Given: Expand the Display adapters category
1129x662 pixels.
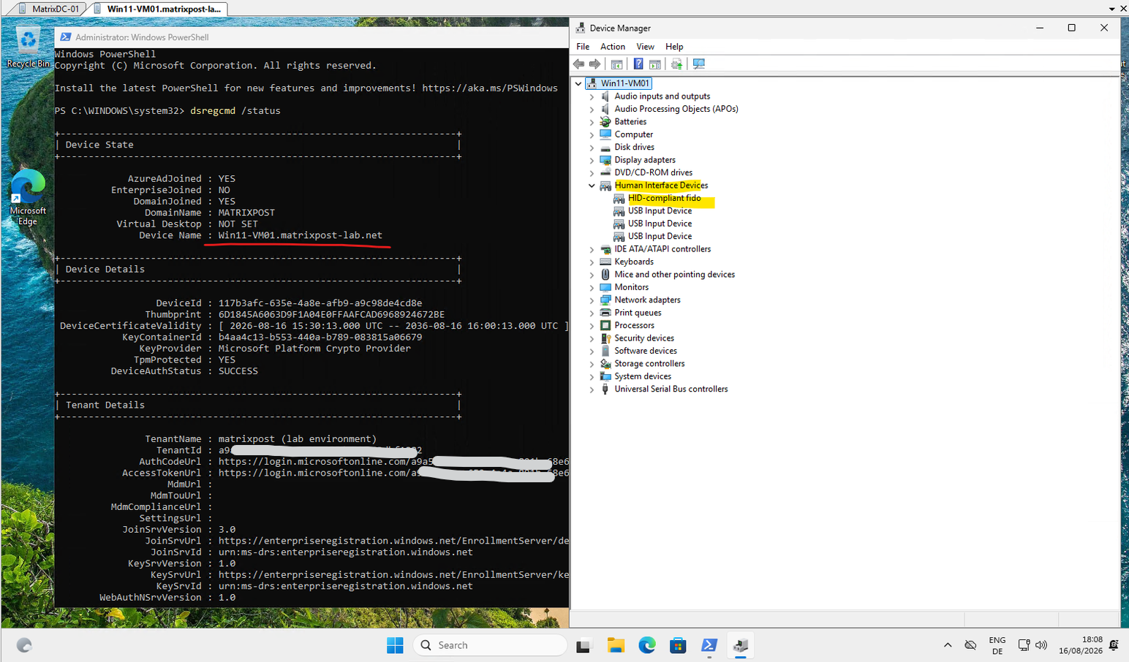Looking at the screenshot, I should [x=592, y=160].
